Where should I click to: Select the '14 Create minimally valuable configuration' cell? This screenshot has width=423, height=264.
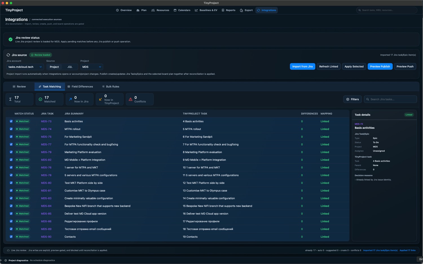(209, 198)
